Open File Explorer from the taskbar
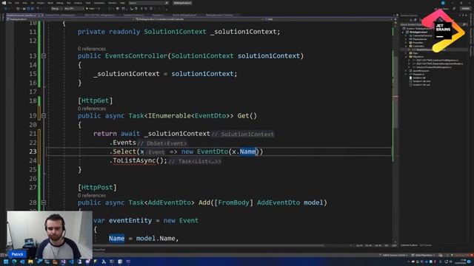474x266 pixels. click(x=30, y=262)
